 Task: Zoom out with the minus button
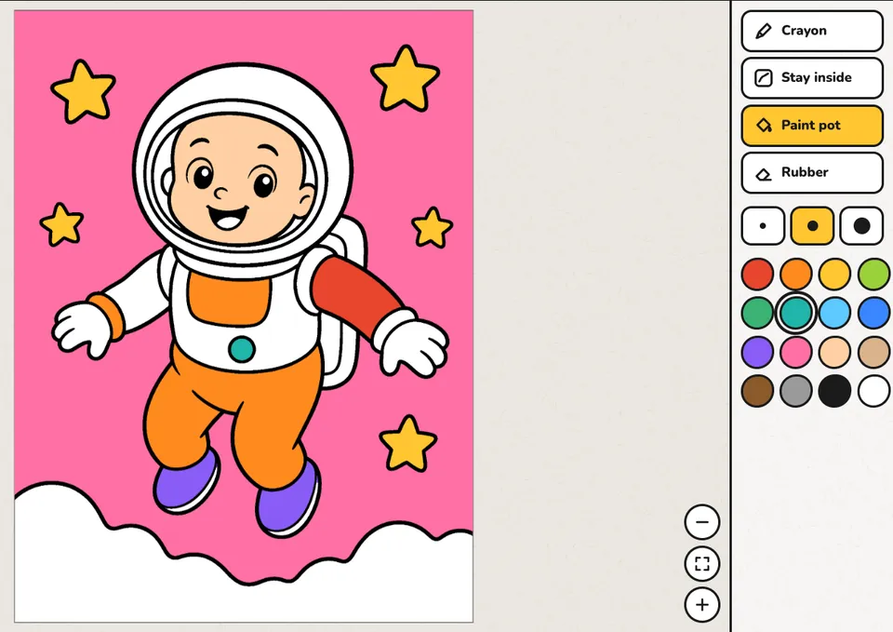click(x=701, y=521)
